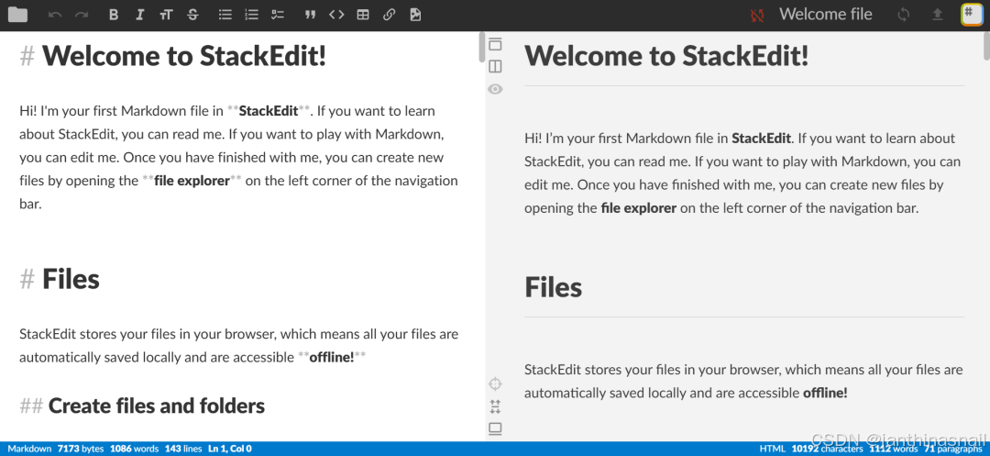Click '7173 bytes' in the status bar
This screenshot has width=990, height=456.
pyautogui.click(x=80, y=449)
